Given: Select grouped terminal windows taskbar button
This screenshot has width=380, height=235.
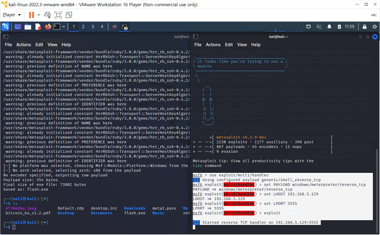Looking at the screenshot, I should tap(125, 27).
